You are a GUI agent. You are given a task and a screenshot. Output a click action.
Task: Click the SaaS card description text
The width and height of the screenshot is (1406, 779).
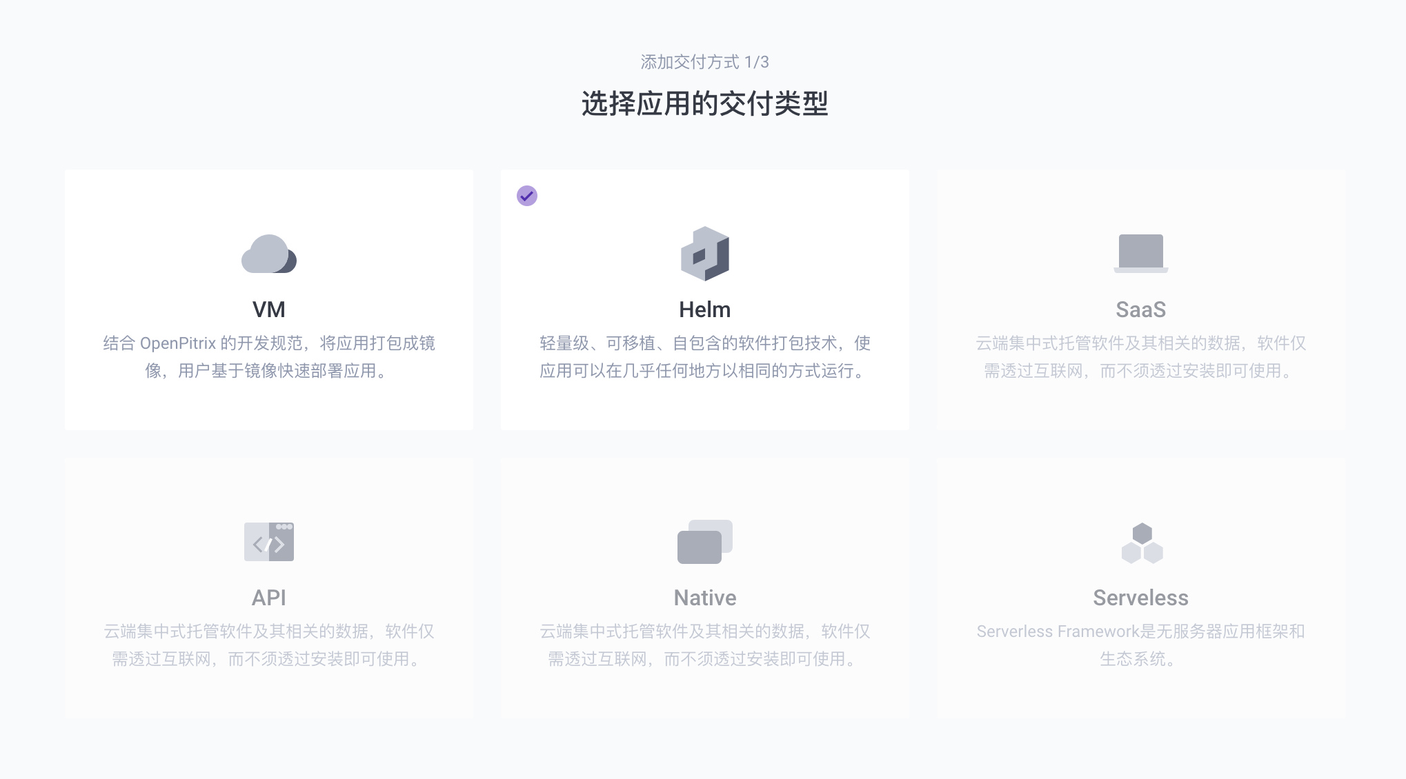coord(1141,357)
